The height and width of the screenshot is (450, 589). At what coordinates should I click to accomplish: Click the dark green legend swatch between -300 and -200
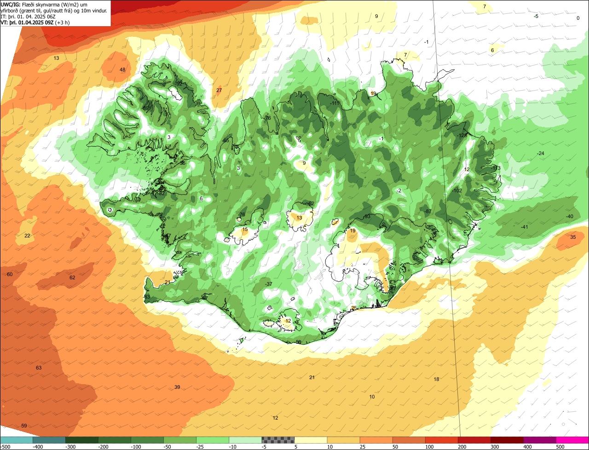pos(82,440)
